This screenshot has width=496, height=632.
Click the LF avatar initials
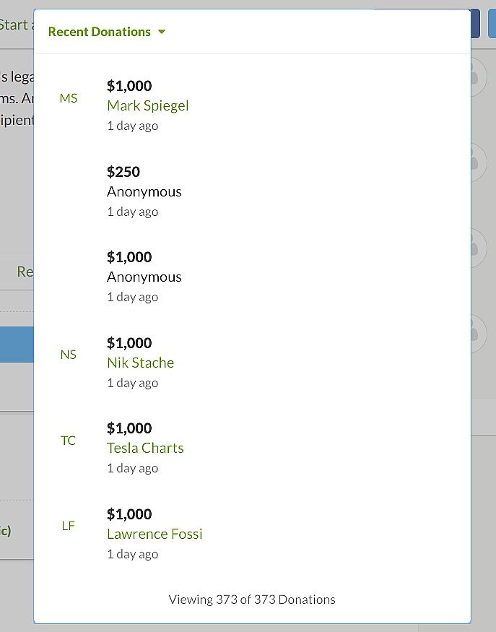68,526
